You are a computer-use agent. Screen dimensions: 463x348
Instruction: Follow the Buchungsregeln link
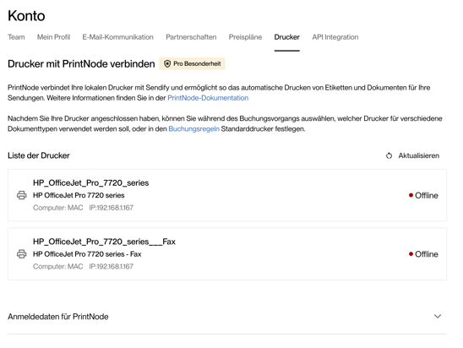coord(193,129)
